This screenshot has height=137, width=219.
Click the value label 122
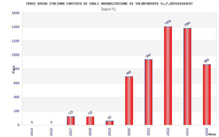click(x=90, y=113)
